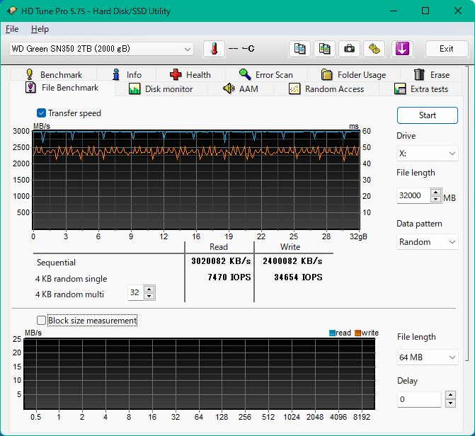Viewport: 475px width, 436px height.
Task: Increase the 4 KB random multi value
Action: [x=149, y=289]
